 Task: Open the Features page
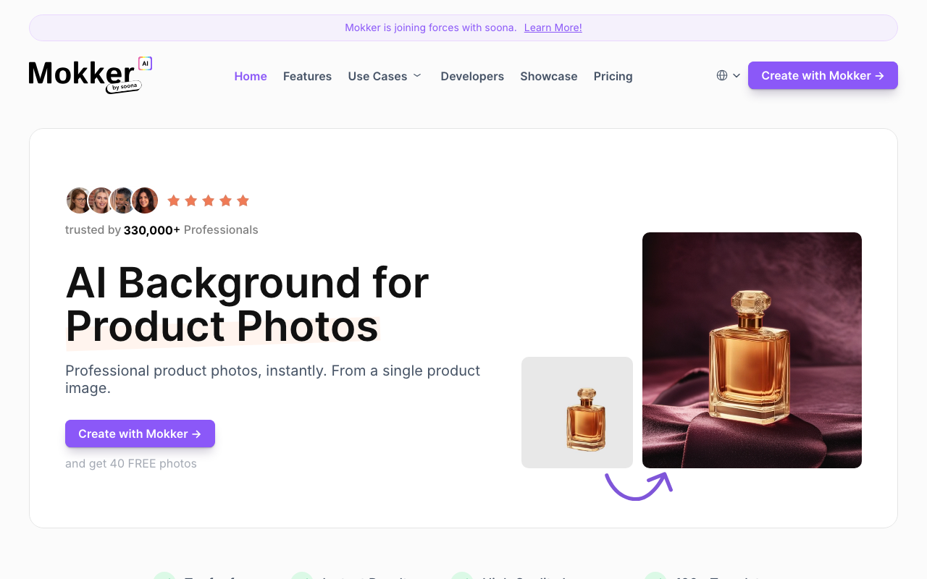coord(307,76)
